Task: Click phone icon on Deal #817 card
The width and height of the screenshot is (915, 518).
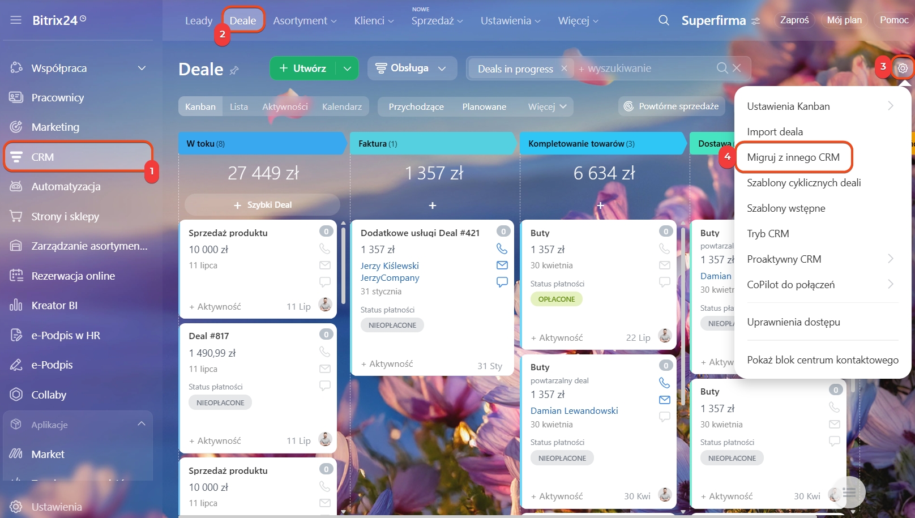Action: tap(324, 352)
